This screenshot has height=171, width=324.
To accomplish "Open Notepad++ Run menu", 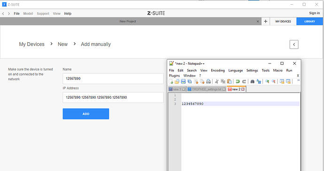I will pyautogui.click(x=289, y=70).
